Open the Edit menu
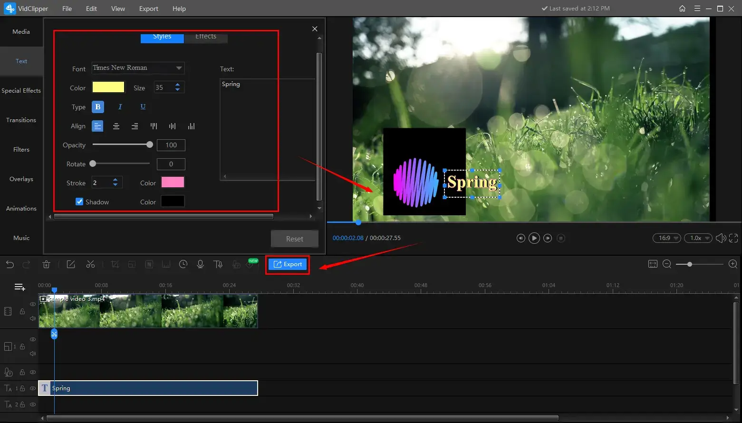The width and height of the screenshot is (742, 423). click(91, 9)
